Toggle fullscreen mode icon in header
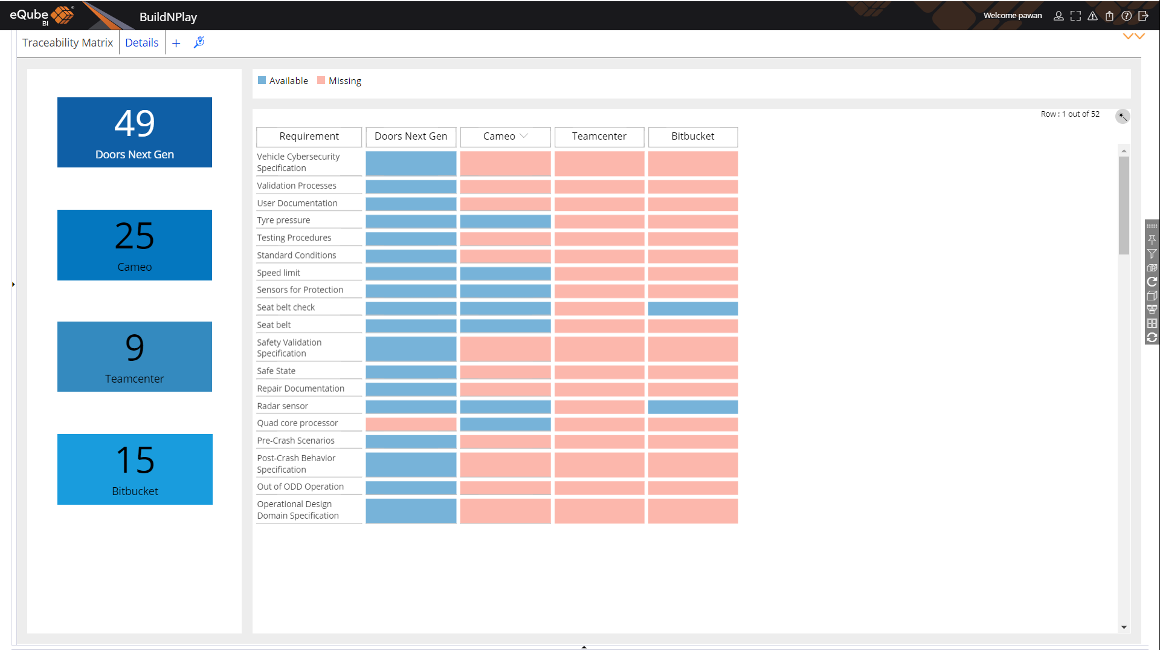The image size is (1160, 651). tap(1075, 16)
